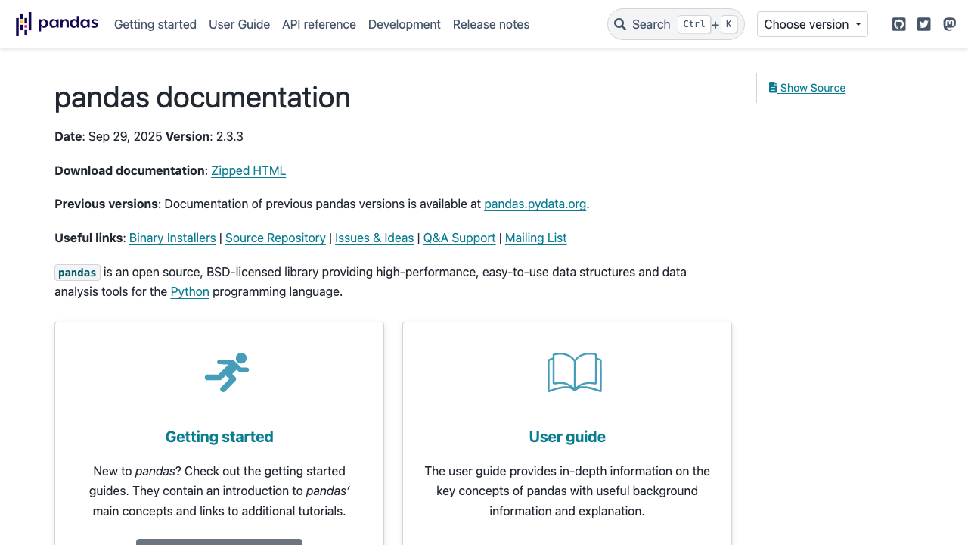Open the Q&A Support link
Viewport: 968px width, 545px height.
click(x=459, y=238)
